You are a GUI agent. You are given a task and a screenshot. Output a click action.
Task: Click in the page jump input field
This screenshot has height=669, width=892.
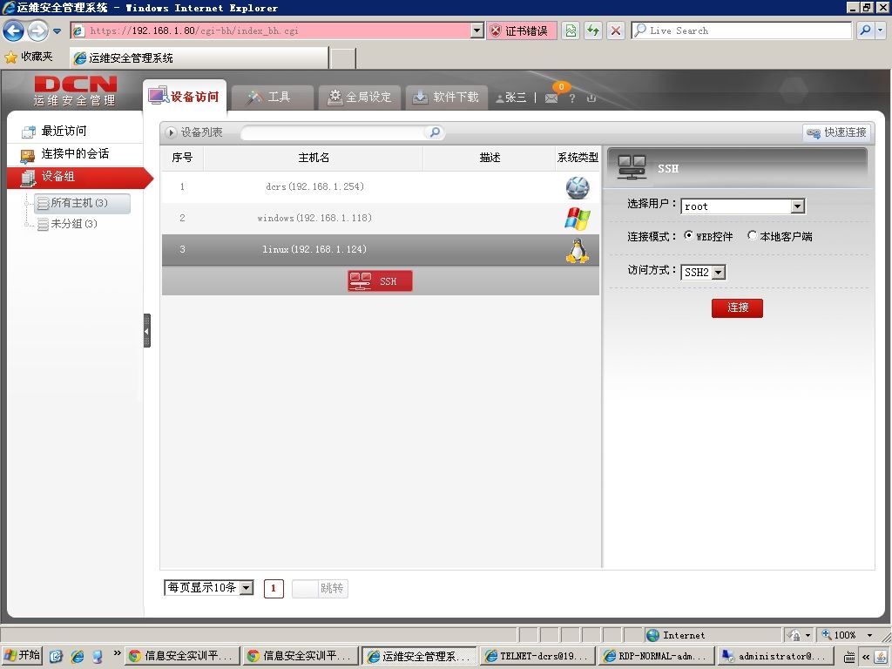[304, 588]
